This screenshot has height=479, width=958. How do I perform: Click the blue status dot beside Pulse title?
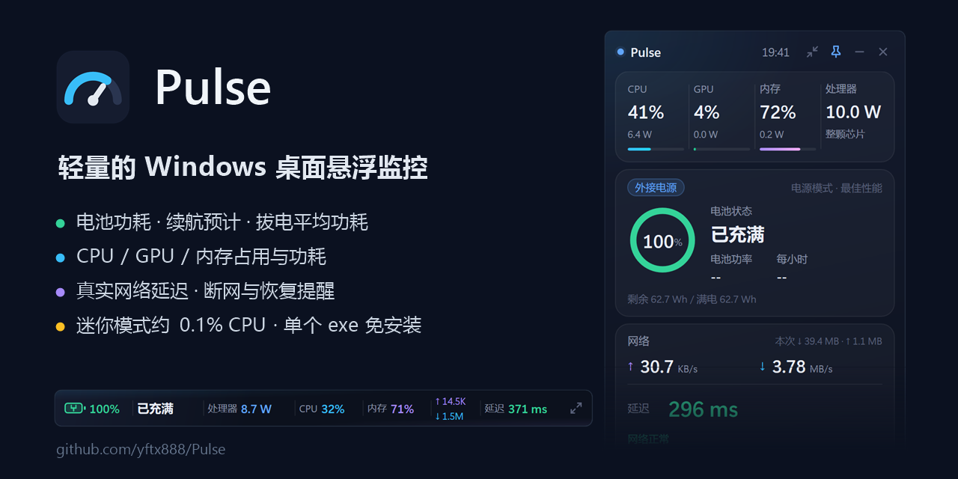click(x=620, y=52)
